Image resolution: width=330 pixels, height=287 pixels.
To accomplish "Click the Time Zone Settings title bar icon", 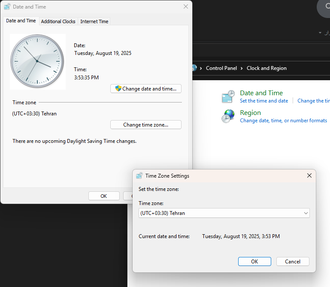I will (x=139, y=175).
